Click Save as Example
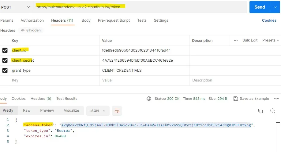Viewport: 281px width, 152px height. 251,99
